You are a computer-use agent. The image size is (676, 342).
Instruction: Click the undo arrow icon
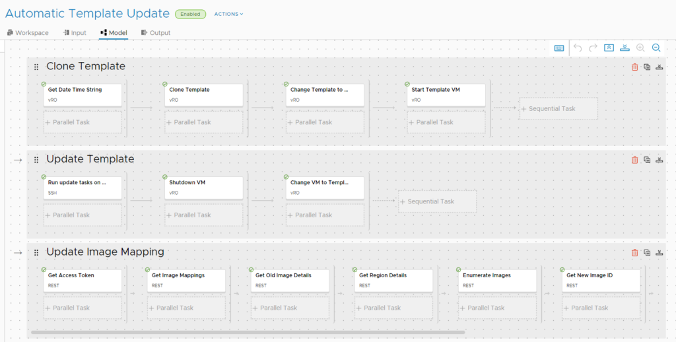pyautogui.click(x=578, y=48)
